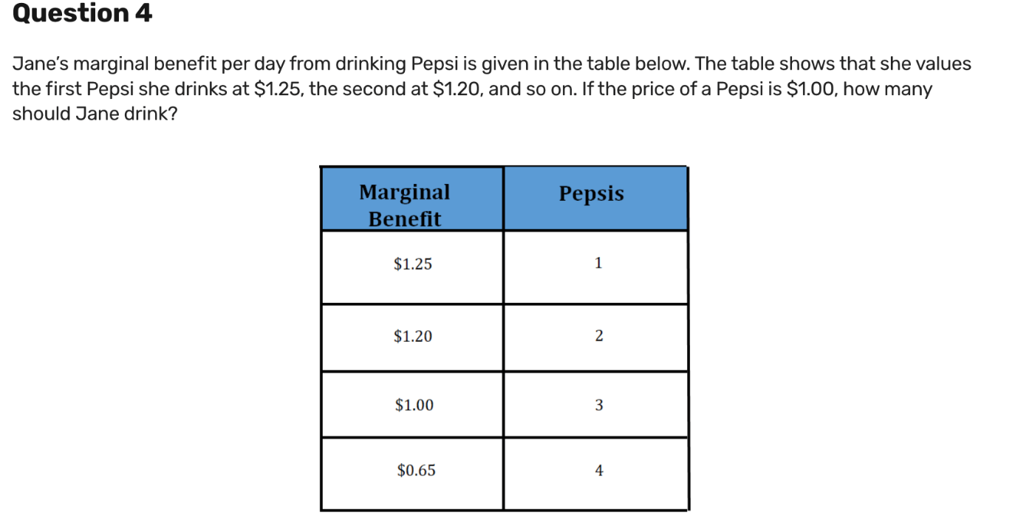Screen dimensions: 1032x528
Task: Select the $0.65 marginal benefit cell
Action: pos(412,473)
